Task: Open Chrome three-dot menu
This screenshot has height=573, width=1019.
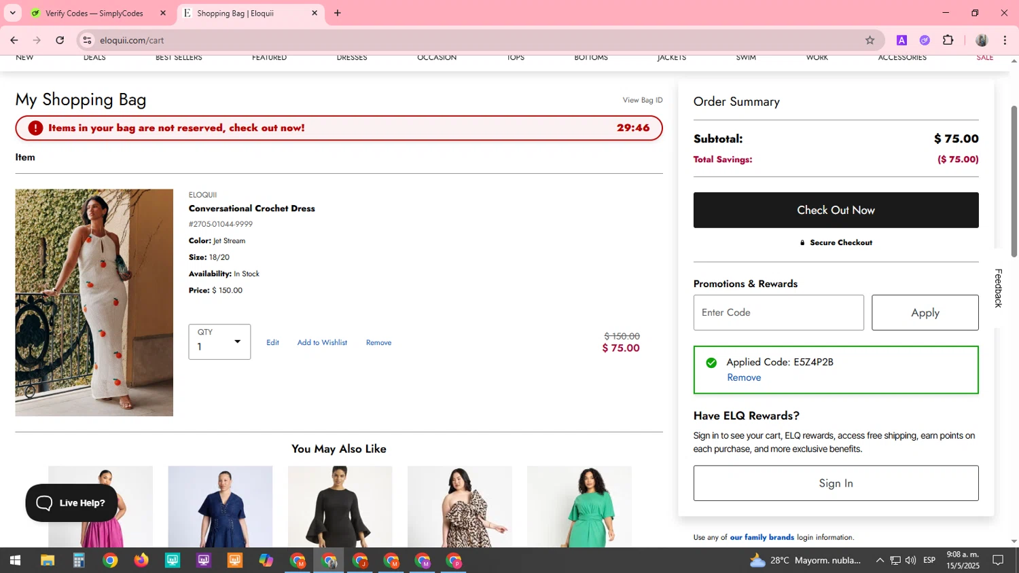Action: 1005,40
